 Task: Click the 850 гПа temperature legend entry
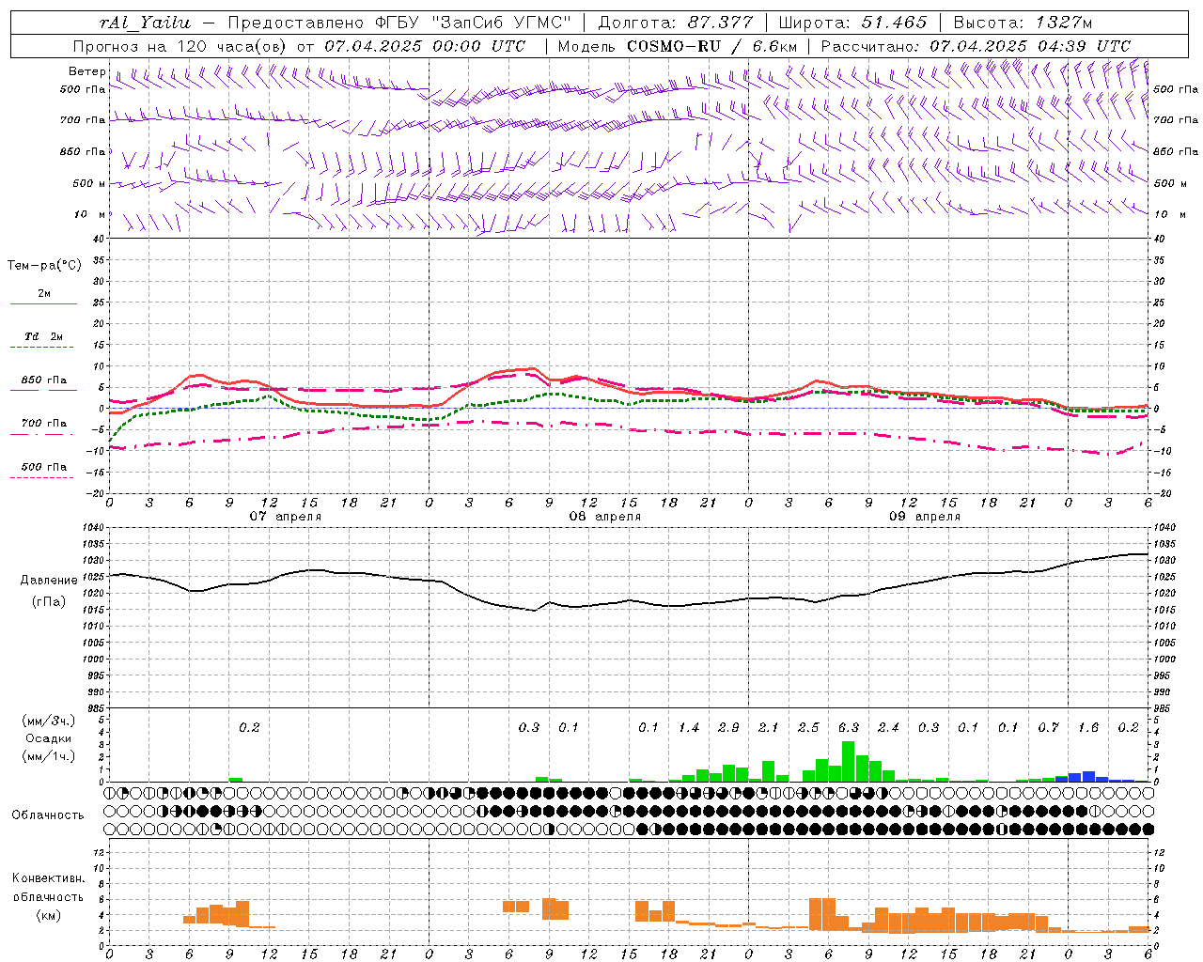(43, 380)
